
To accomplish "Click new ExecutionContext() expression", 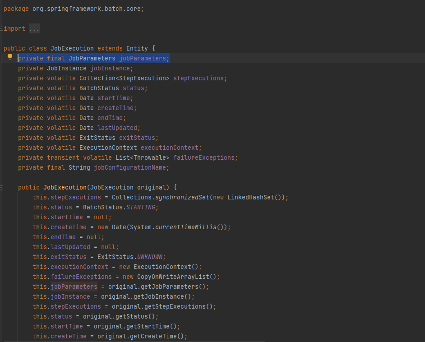I will pos(158,267).
